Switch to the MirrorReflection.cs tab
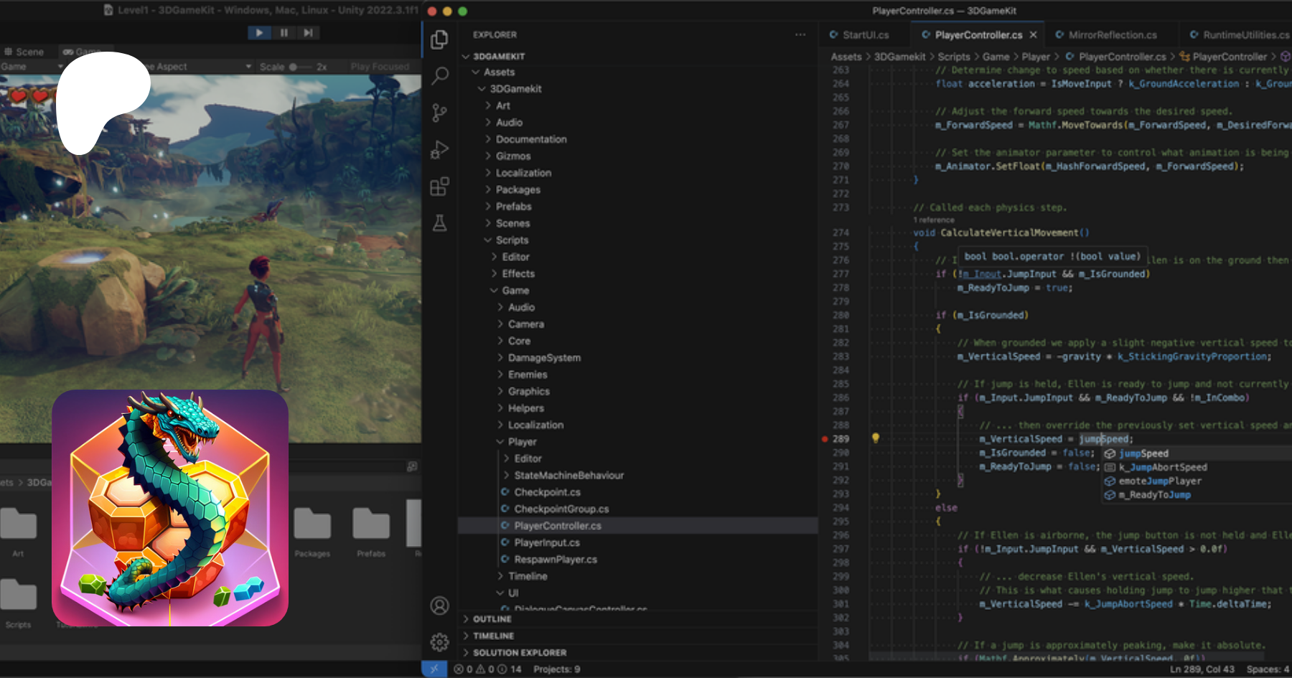Viewport: 1292px width, 678px height. click(1112, 34)
